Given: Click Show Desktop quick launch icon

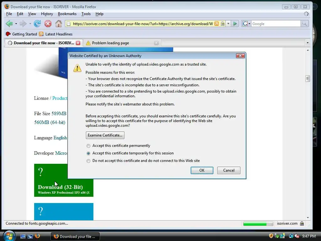Looking at the screenshot, I should coord(23,236).
